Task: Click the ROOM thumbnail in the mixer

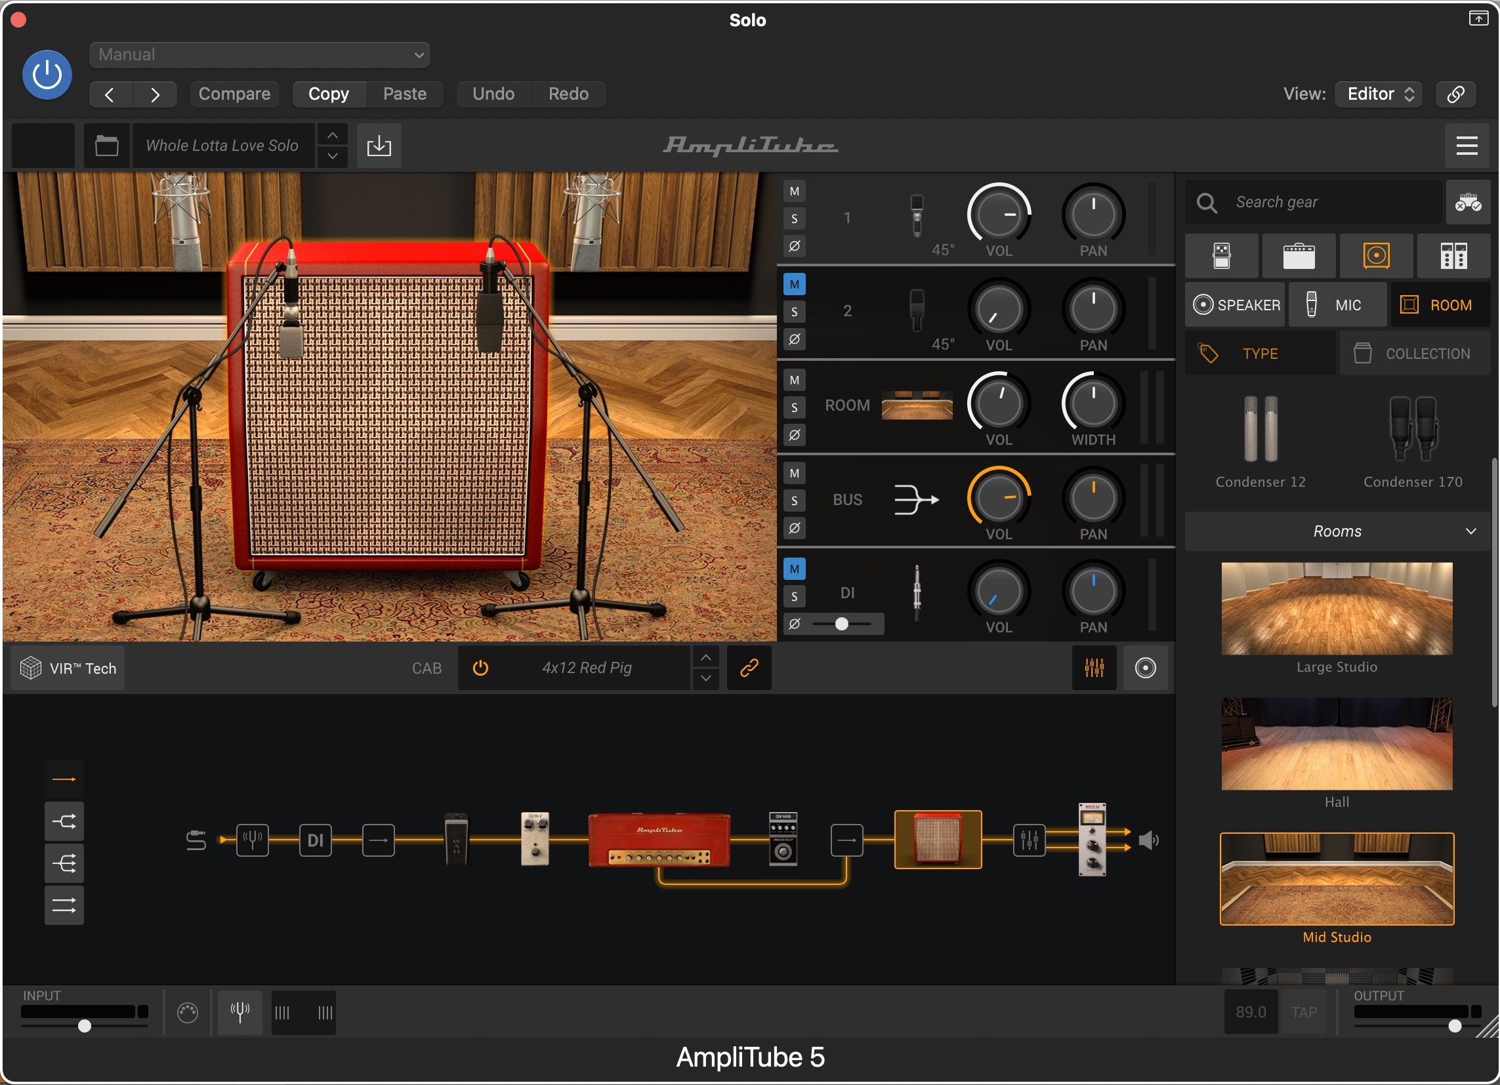Action: point(917,405)
